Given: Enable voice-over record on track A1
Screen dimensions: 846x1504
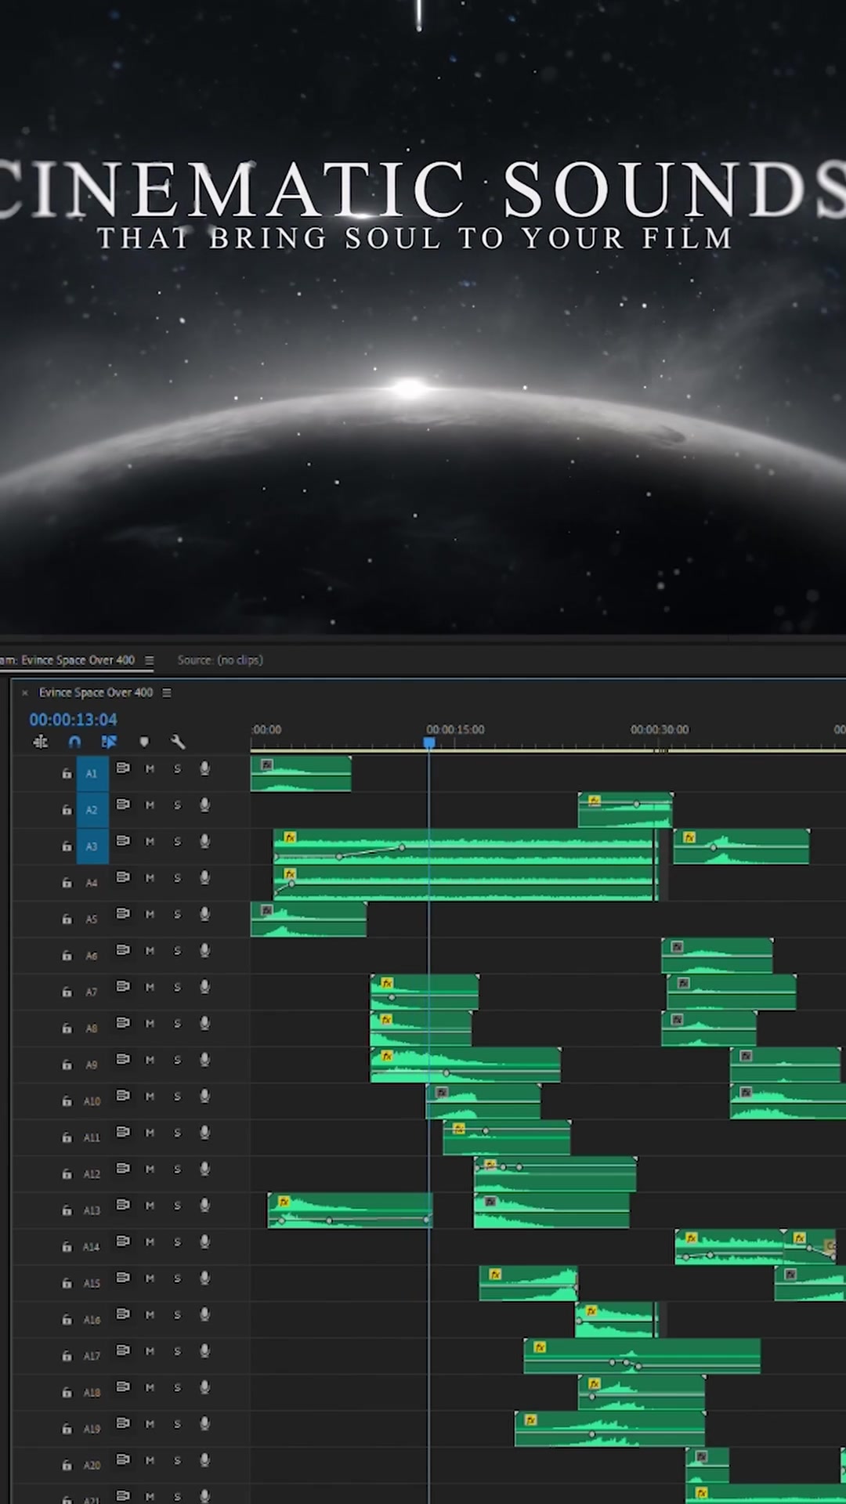Looking at the screenshot, I should pyautogui.click(x=204, y=768).
